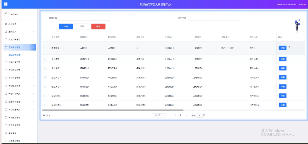Click the icon beside 健康状况管理

click(6, 101)
